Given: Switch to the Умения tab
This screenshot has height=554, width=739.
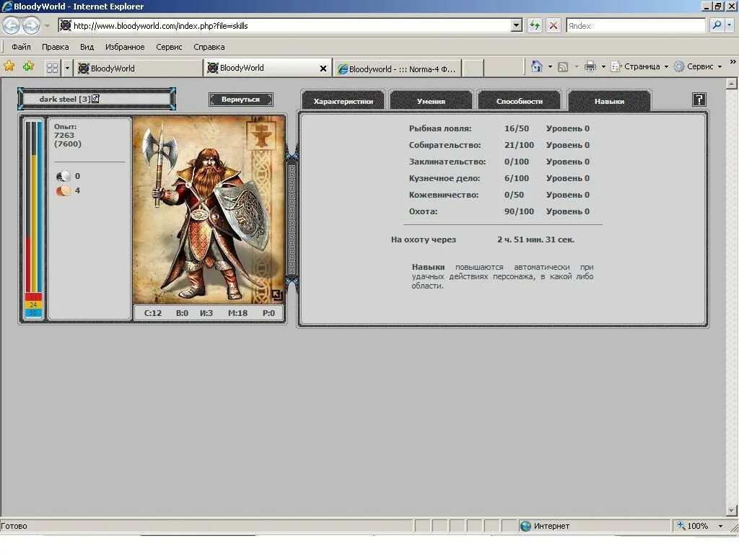Looking at the screenshot, I should [x=431, y=101].
